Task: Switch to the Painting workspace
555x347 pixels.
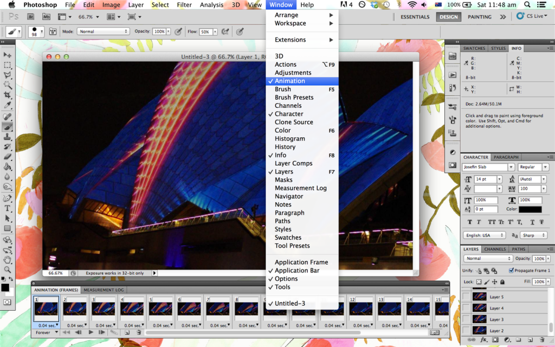Action: click(x=479, y=17)
